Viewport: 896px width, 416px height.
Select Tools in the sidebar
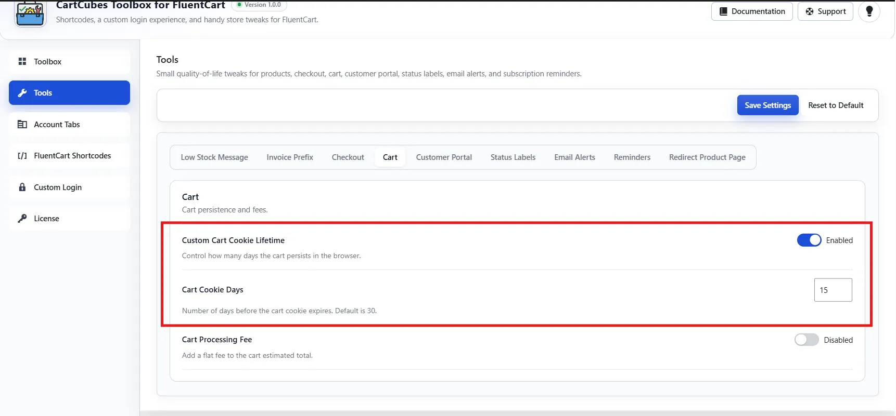point(69,93)
